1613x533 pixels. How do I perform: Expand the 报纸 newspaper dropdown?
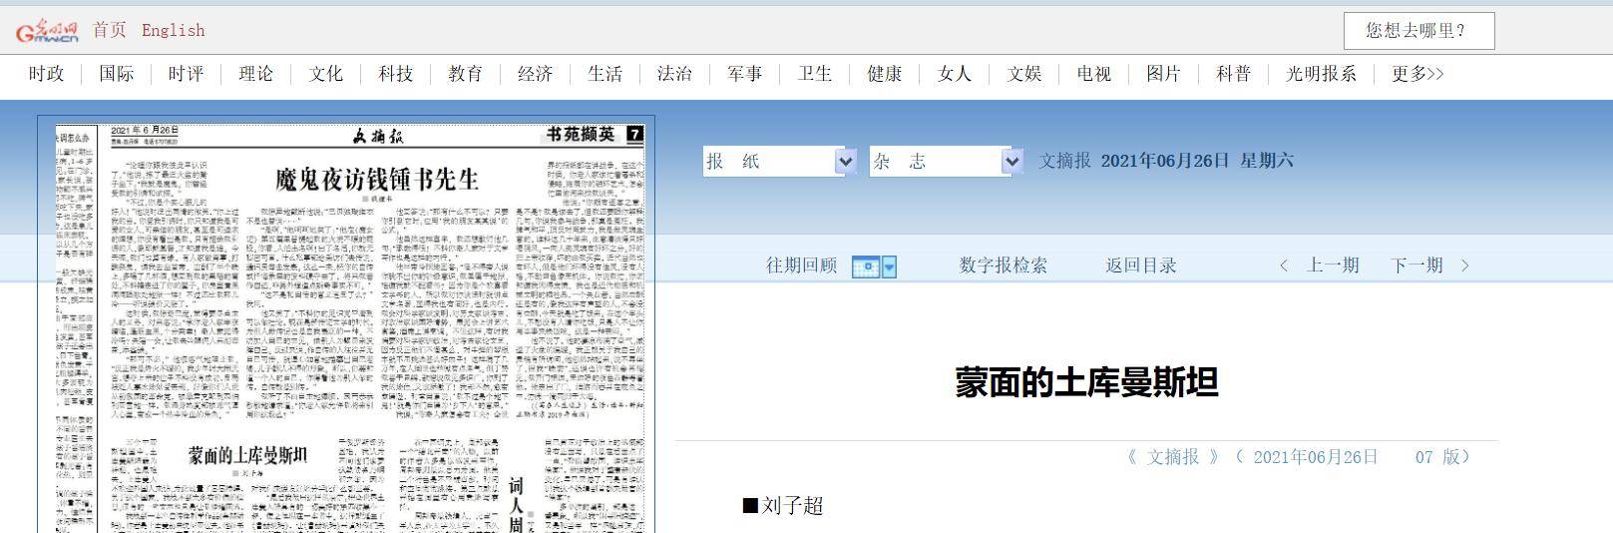coord(845,162)
